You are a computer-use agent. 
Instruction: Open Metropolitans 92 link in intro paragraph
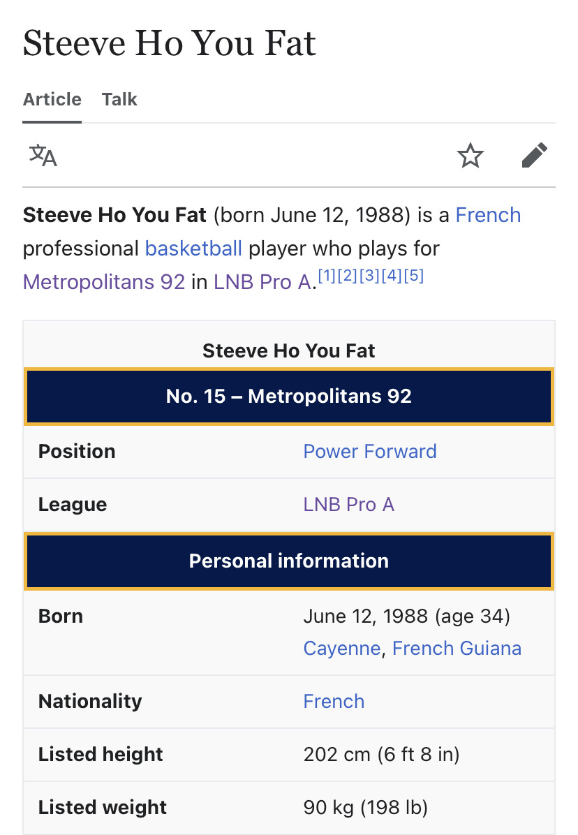coord(104,281)
